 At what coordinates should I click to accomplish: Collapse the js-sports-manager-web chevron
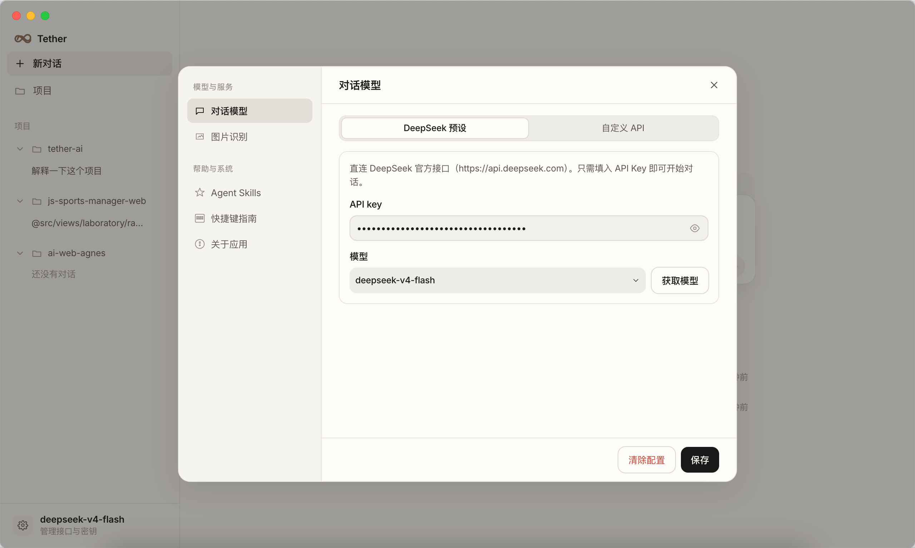click(20, 201)
